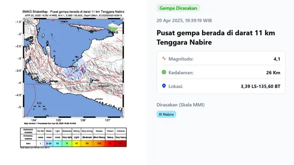Screen dimensions: 294x165
Task: Click the BMKG logo on map
Action: point(113,27)
